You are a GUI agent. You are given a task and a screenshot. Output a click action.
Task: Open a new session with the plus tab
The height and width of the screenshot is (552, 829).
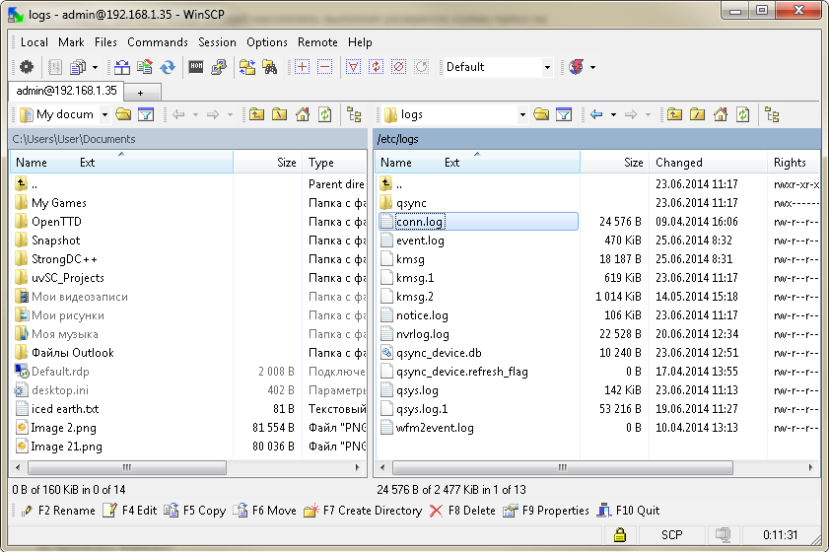(x=140, y=93)
